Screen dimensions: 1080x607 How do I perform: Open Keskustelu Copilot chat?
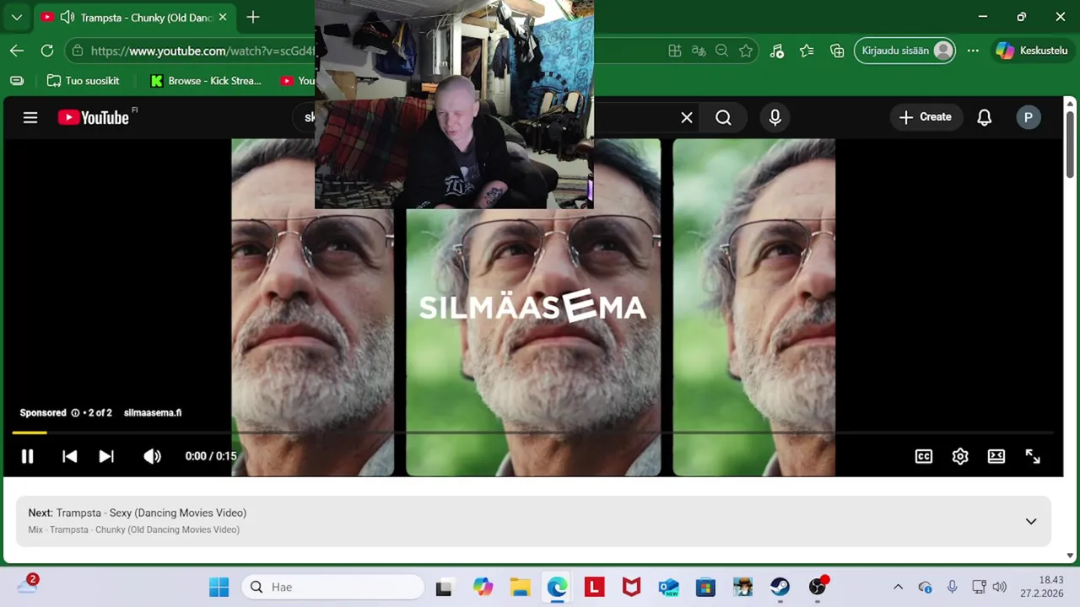pyautogui.click(x=1033, y=51)
